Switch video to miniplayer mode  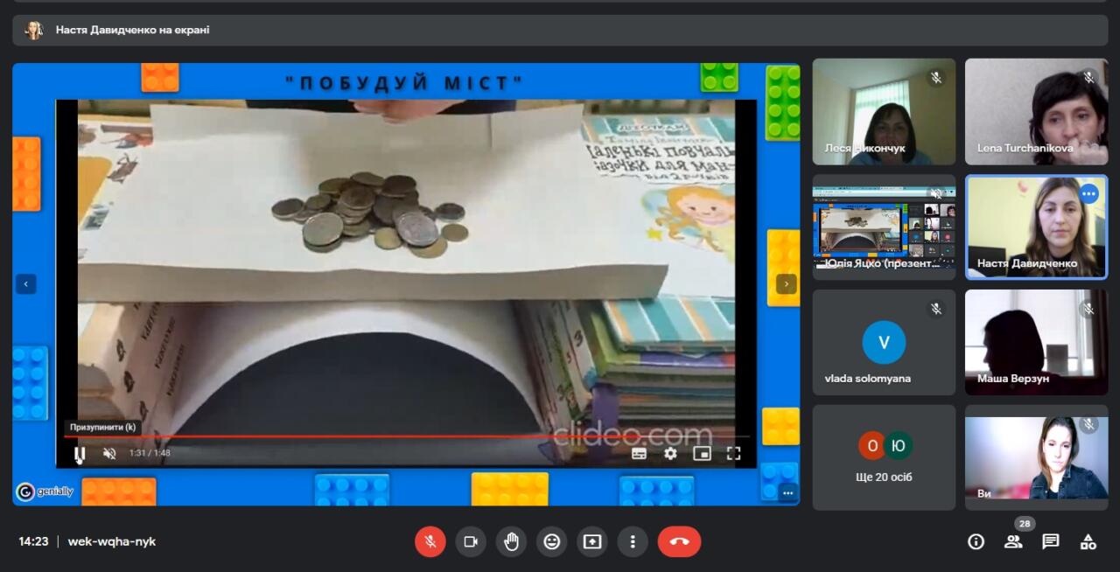(x=702, y=453)
